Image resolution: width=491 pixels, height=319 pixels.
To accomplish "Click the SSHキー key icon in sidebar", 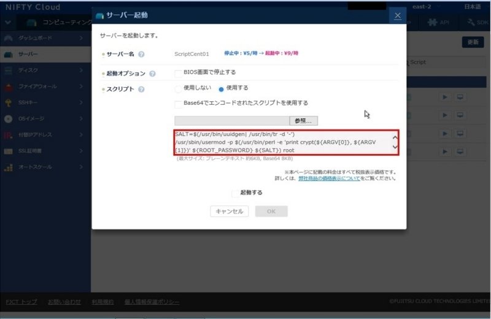I will 8,102.
